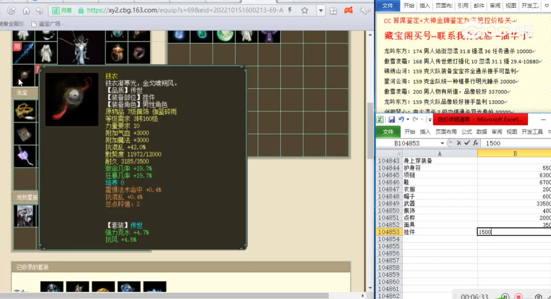Pause the screen recording

click(505, 296)
